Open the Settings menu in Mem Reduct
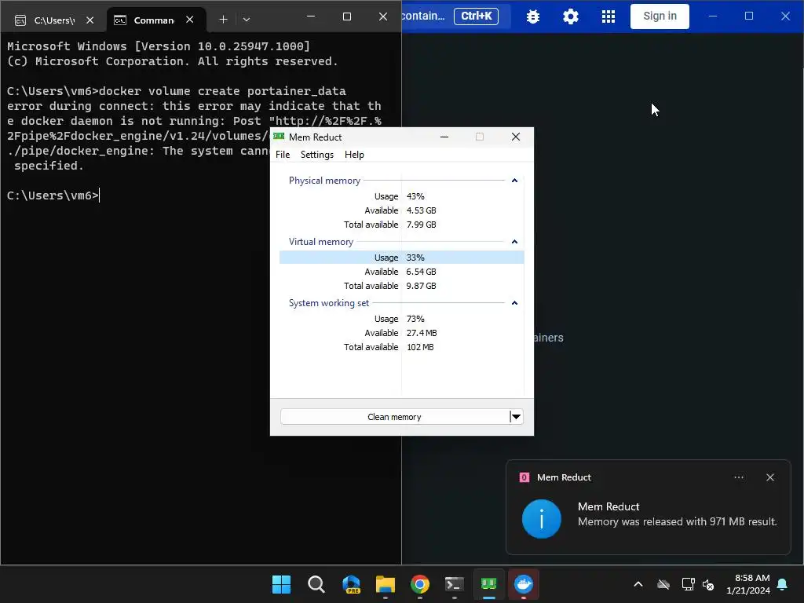The image size is (804, 603). [x=317, y=155]
